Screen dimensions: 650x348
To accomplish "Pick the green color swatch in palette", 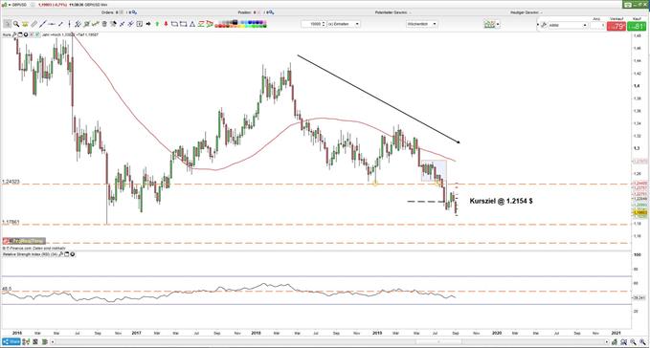I will [x=254, y=26].
